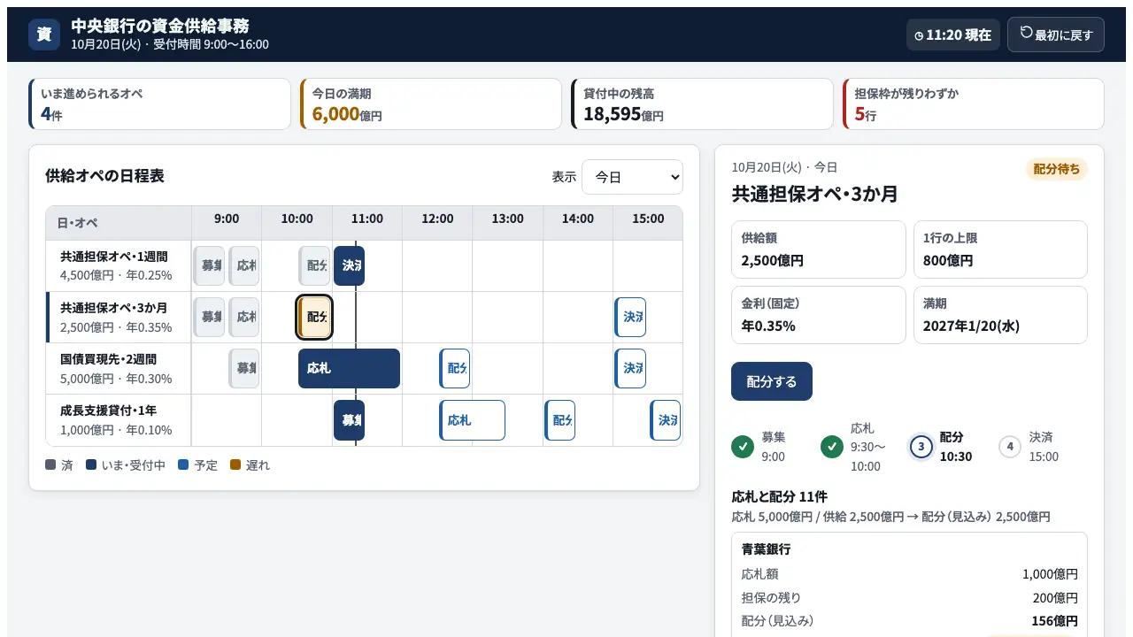Screen dimensions: 1133x637
Task: Click the 応札 step checkmark icon
Action: [x=832, y=447]
